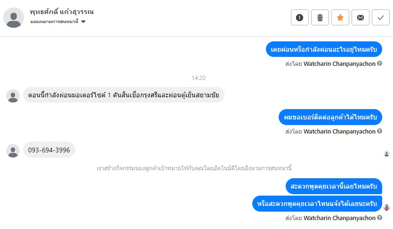Delete conversation using trash icon
The width and height of the screenshot is (393, 229).
pos(320,18)
